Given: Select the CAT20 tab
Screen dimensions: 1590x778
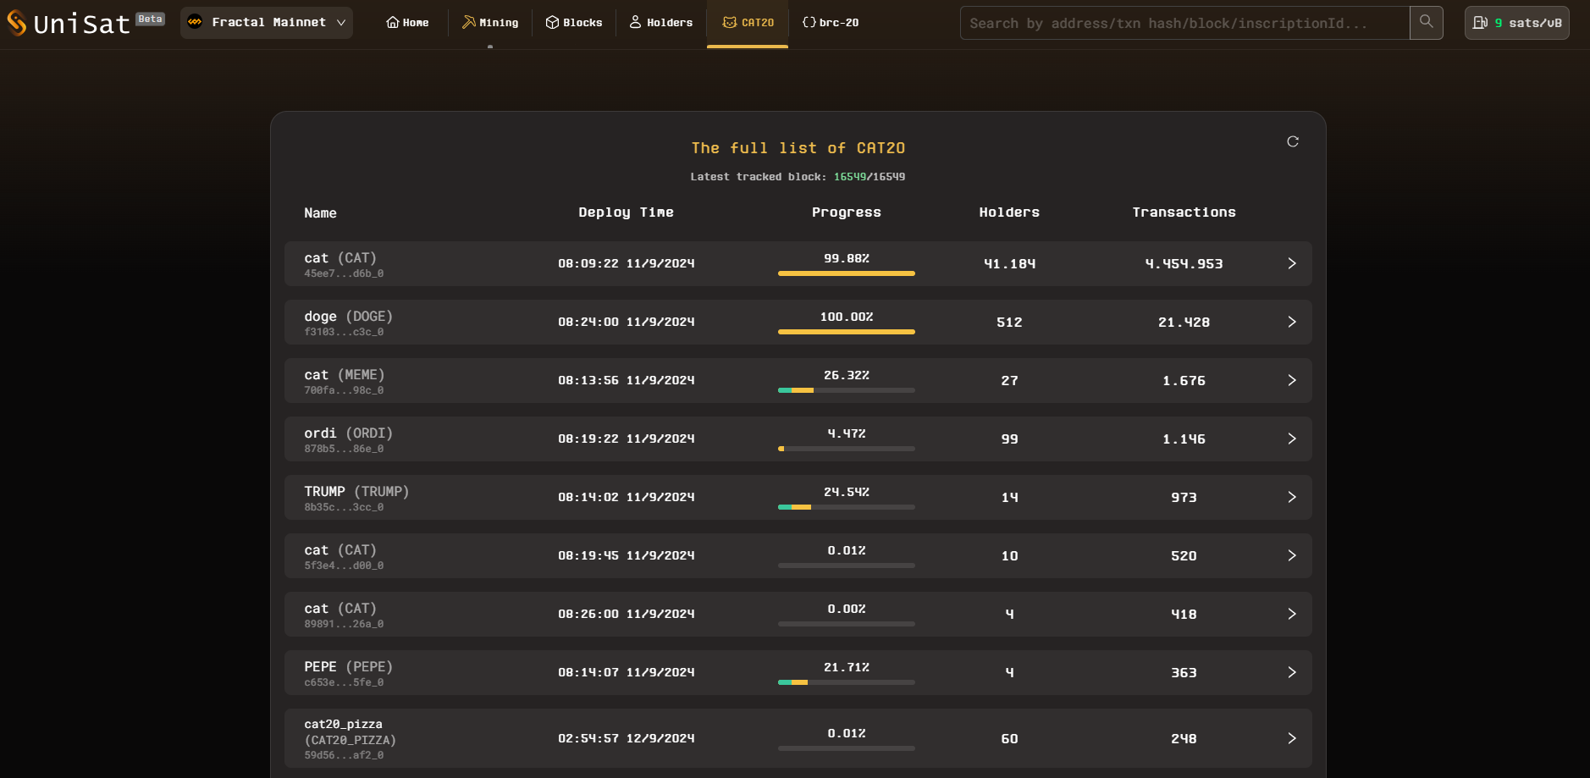Looking at the screenshot, I should point(748,23).
